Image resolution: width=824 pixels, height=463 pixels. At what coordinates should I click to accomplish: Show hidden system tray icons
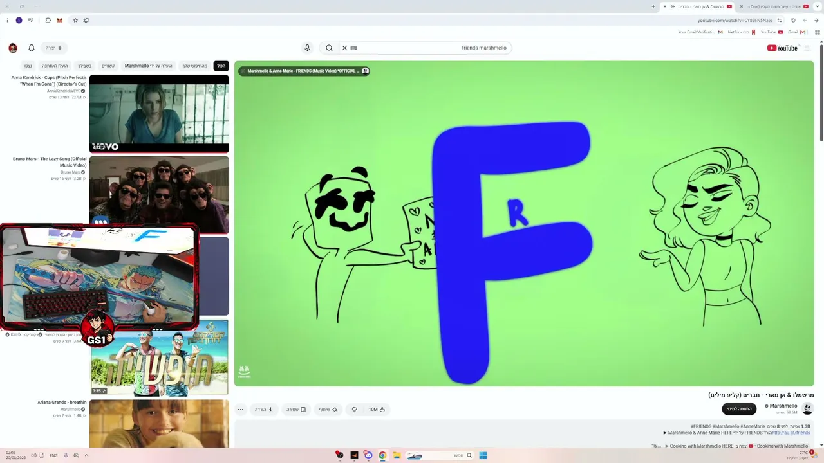pyautogui.click(x=86, y=455)
